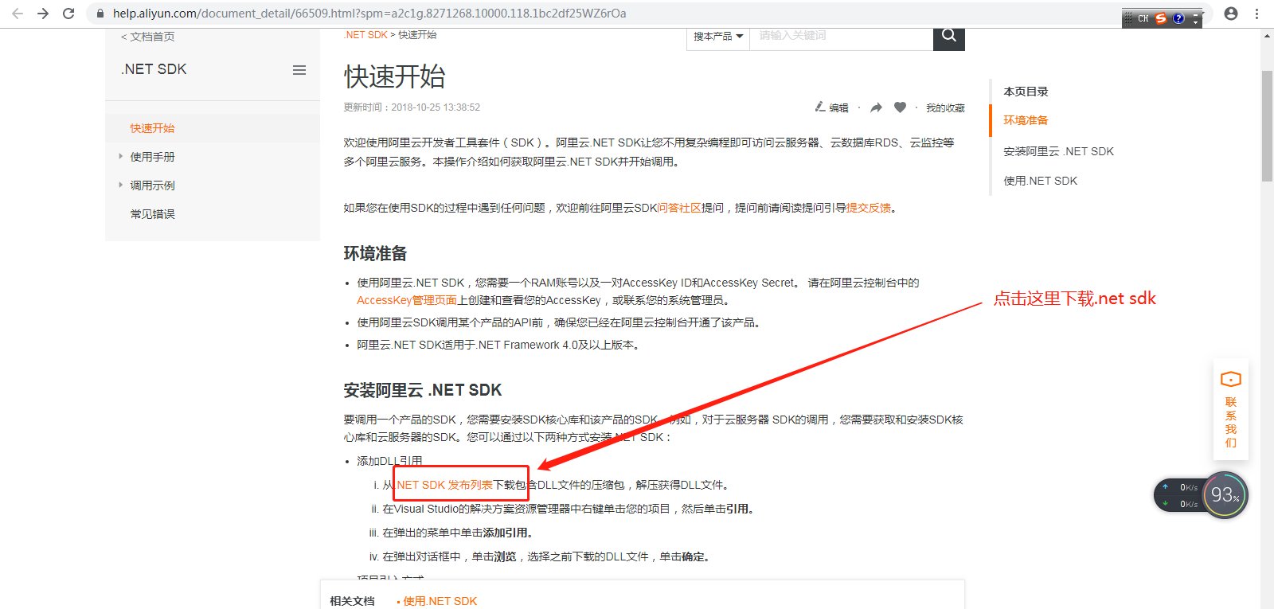
Task: Open the 搜本产品 search scope dropdown
Action: click(718, 37)
